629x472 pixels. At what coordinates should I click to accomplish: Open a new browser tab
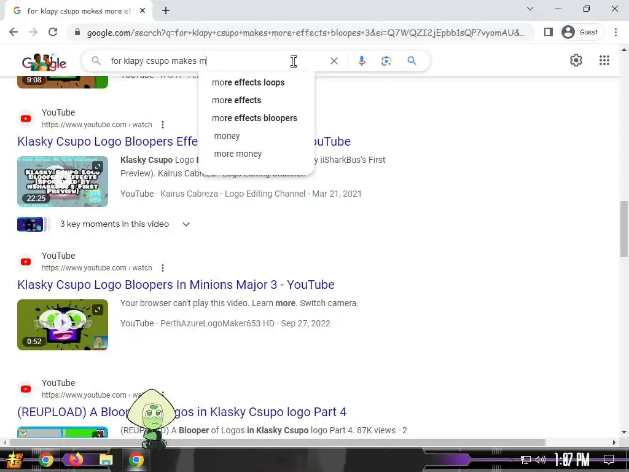(x=166, y=11)
